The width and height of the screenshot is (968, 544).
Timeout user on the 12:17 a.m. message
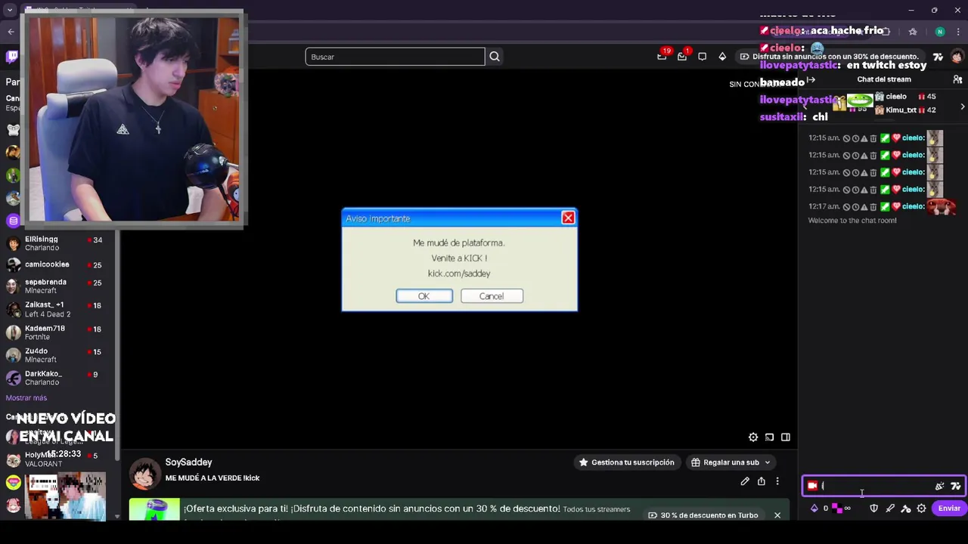(x=855, y=207)
